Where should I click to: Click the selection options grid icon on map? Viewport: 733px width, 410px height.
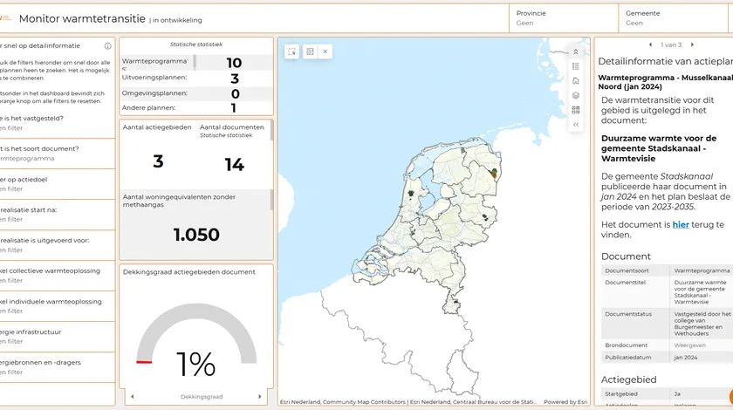pyautogui.click(x=310, y=51)
